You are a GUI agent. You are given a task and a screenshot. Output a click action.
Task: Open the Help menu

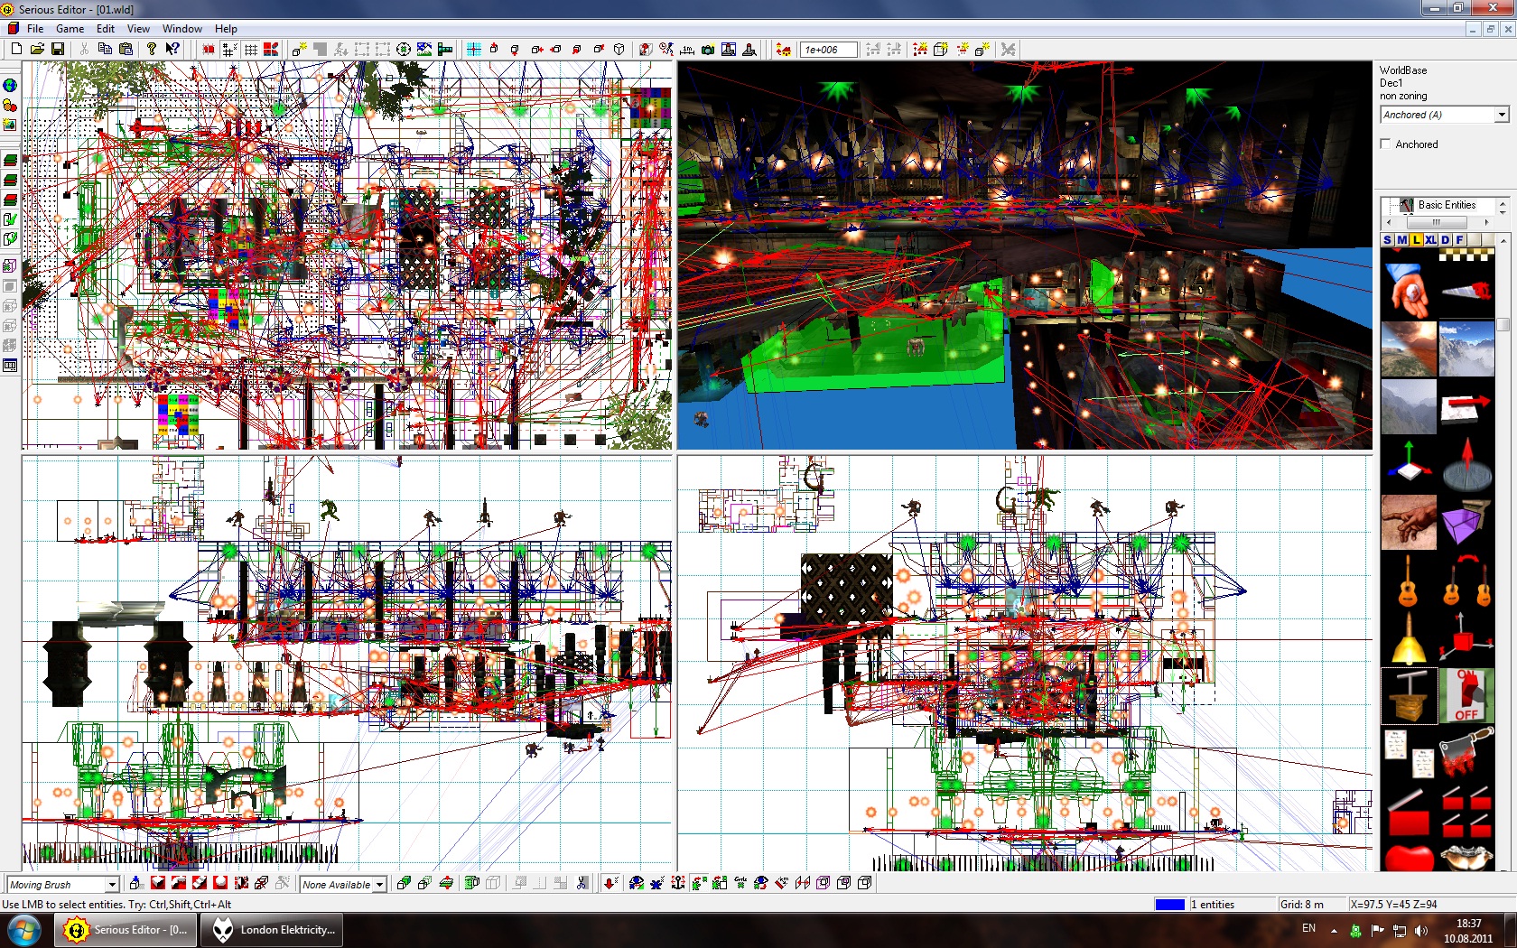click(226, 29)
